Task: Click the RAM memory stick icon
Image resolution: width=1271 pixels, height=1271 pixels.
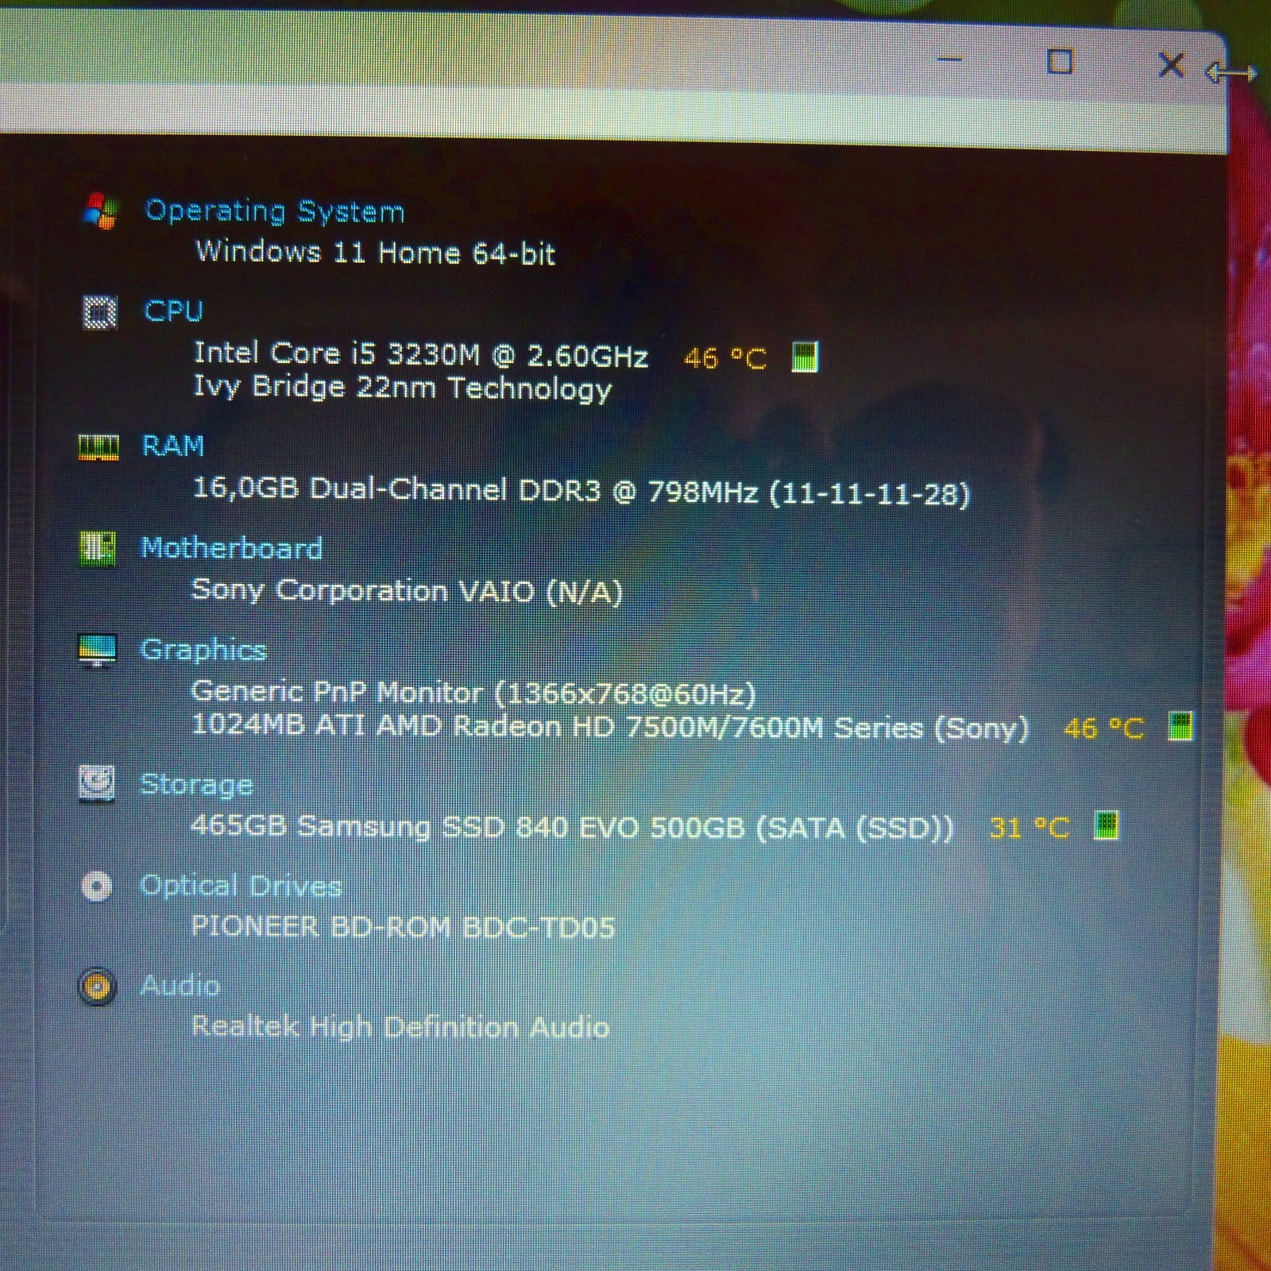Action: click(x=99, y=447)
